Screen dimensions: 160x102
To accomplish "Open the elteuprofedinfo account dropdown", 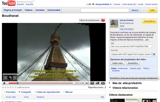I will (103, 4).
